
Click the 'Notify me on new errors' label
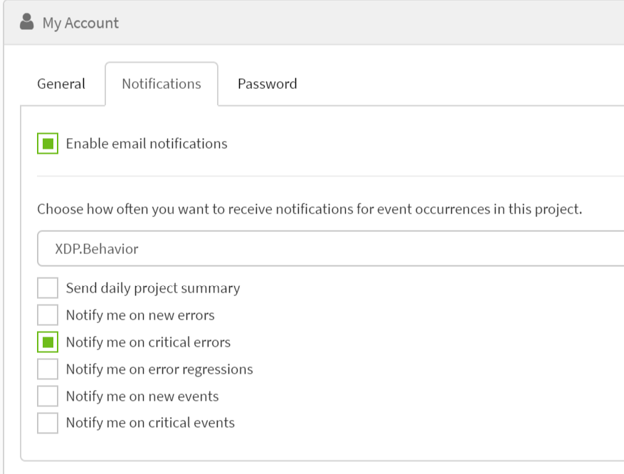[x=140, y=315]
